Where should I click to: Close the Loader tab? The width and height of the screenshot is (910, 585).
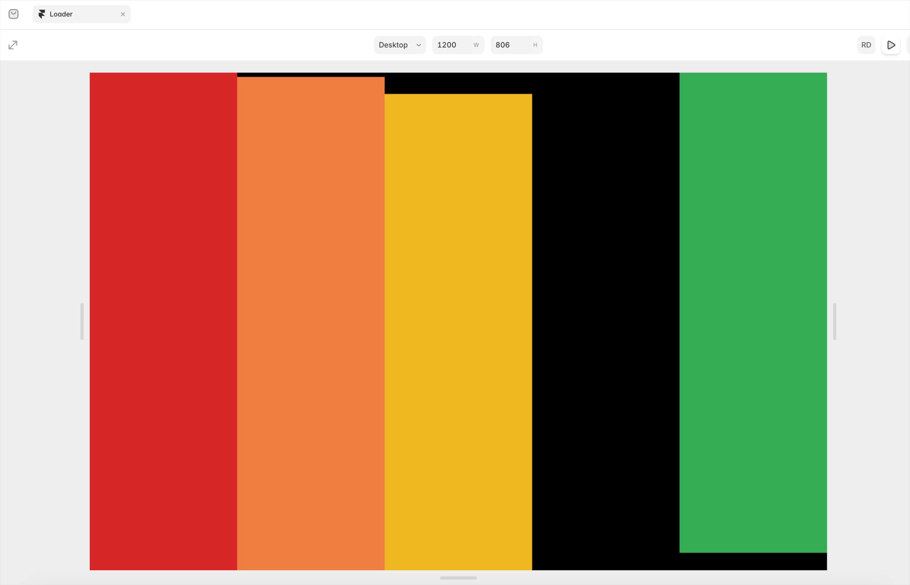coord(123,14)
